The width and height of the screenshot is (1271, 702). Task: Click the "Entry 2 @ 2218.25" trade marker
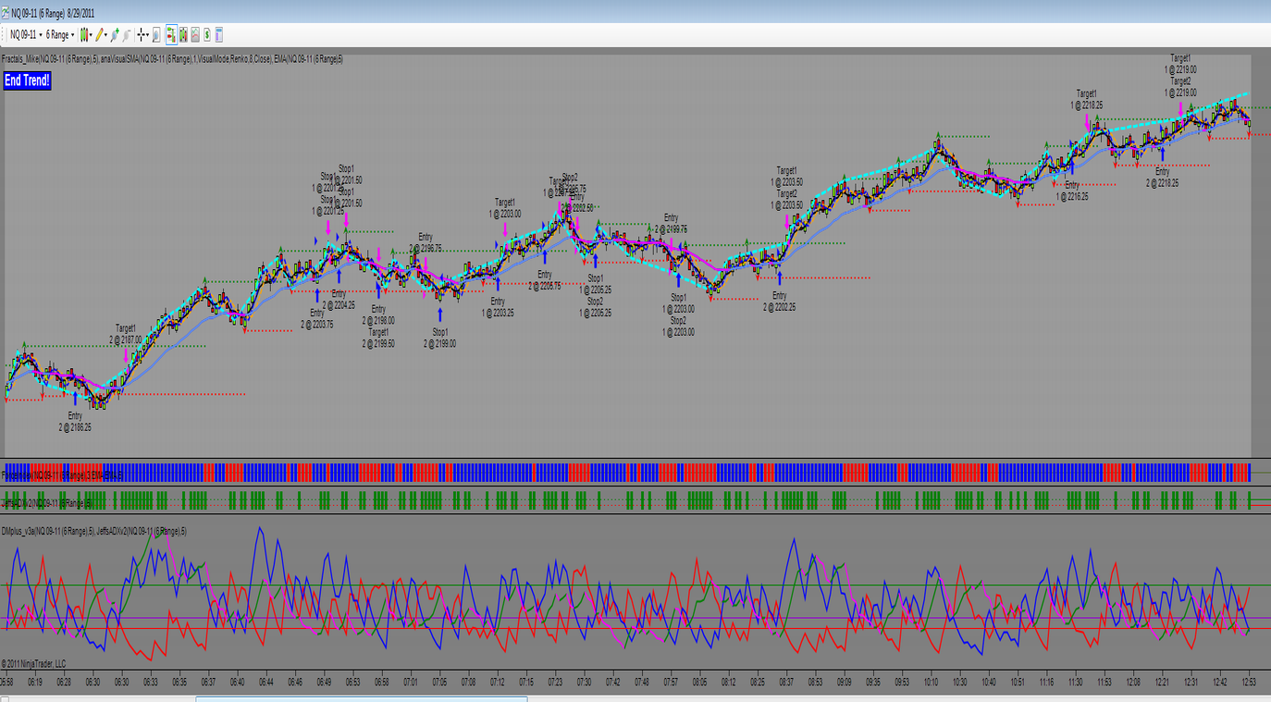(x=1163, y=178)
